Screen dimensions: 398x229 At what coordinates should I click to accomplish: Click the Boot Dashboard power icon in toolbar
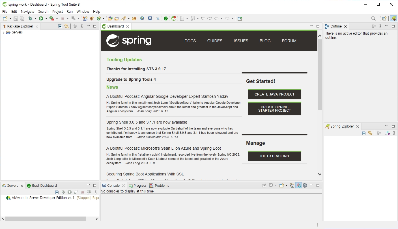[x=166, y=18]
